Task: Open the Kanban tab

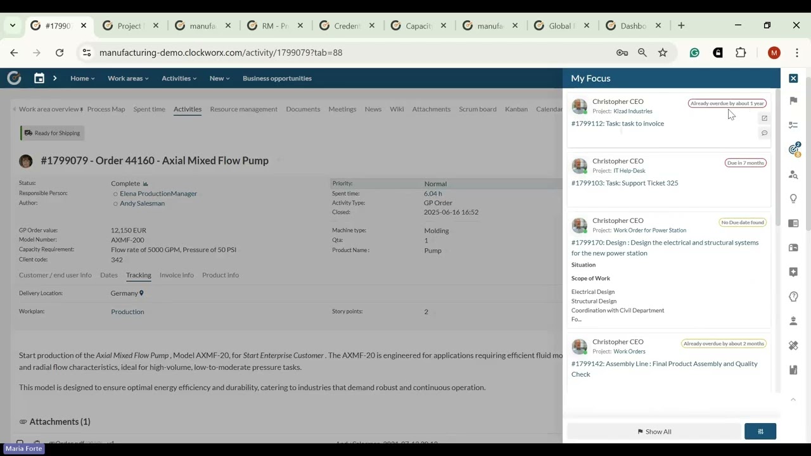Action: point(516,109)
